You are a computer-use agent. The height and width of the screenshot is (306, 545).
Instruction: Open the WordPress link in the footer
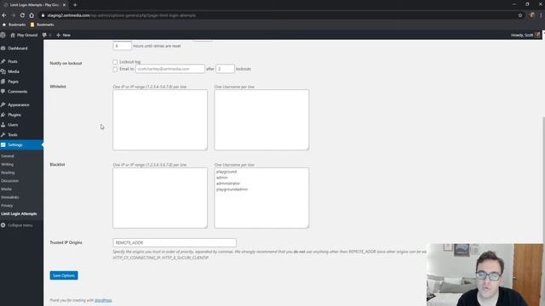pyautogui.click(x=103, y=300)
